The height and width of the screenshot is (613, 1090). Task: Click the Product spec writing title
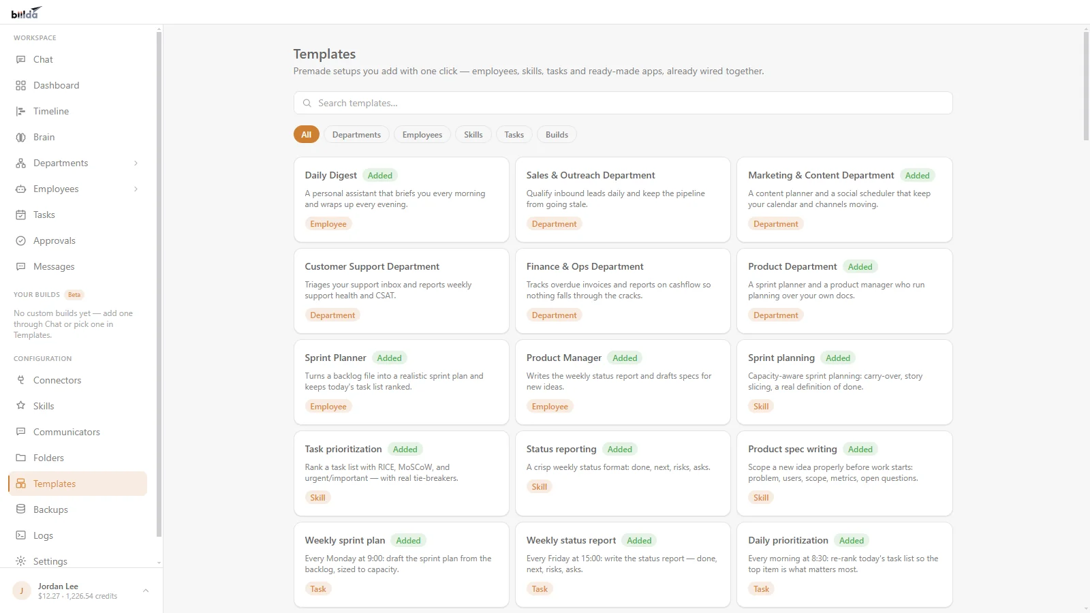click(792, 449)
